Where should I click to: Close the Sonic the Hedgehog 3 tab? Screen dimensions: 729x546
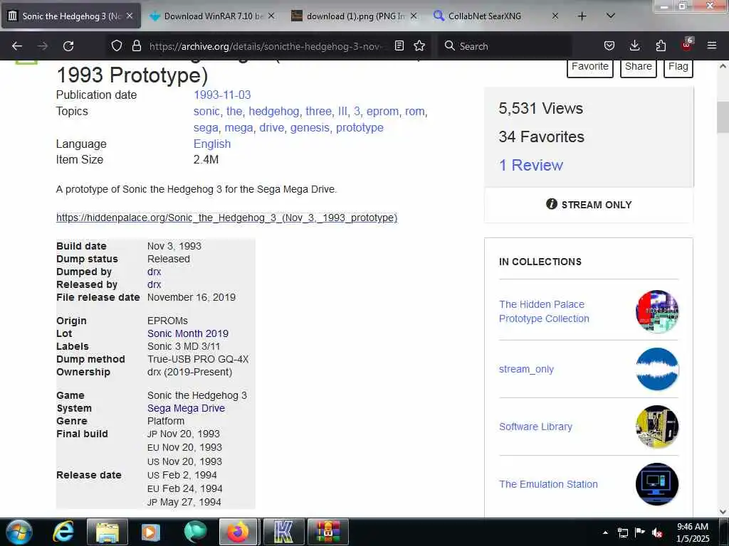tap(130, 16)
